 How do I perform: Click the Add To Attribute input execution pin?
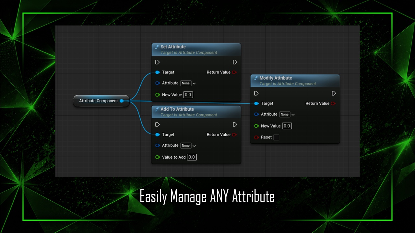pos(158,125)
